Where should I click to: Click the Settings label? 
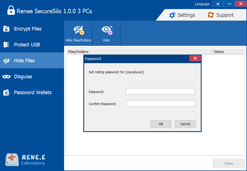pyautogui.click(x=186, y=15)
